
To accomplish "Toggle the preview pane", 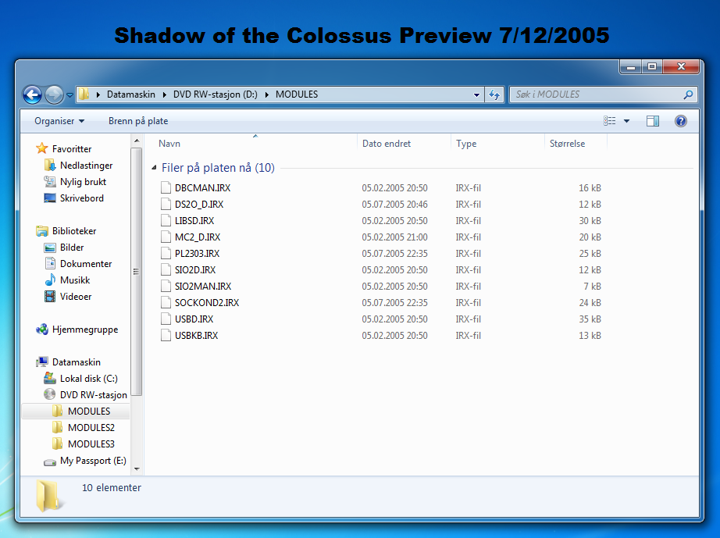I will click(653, 121).
